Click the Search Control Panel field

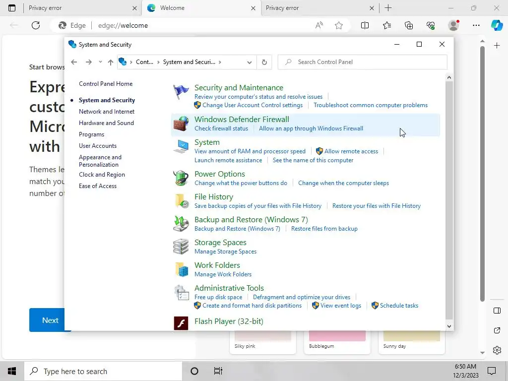[x=362, y=62]
